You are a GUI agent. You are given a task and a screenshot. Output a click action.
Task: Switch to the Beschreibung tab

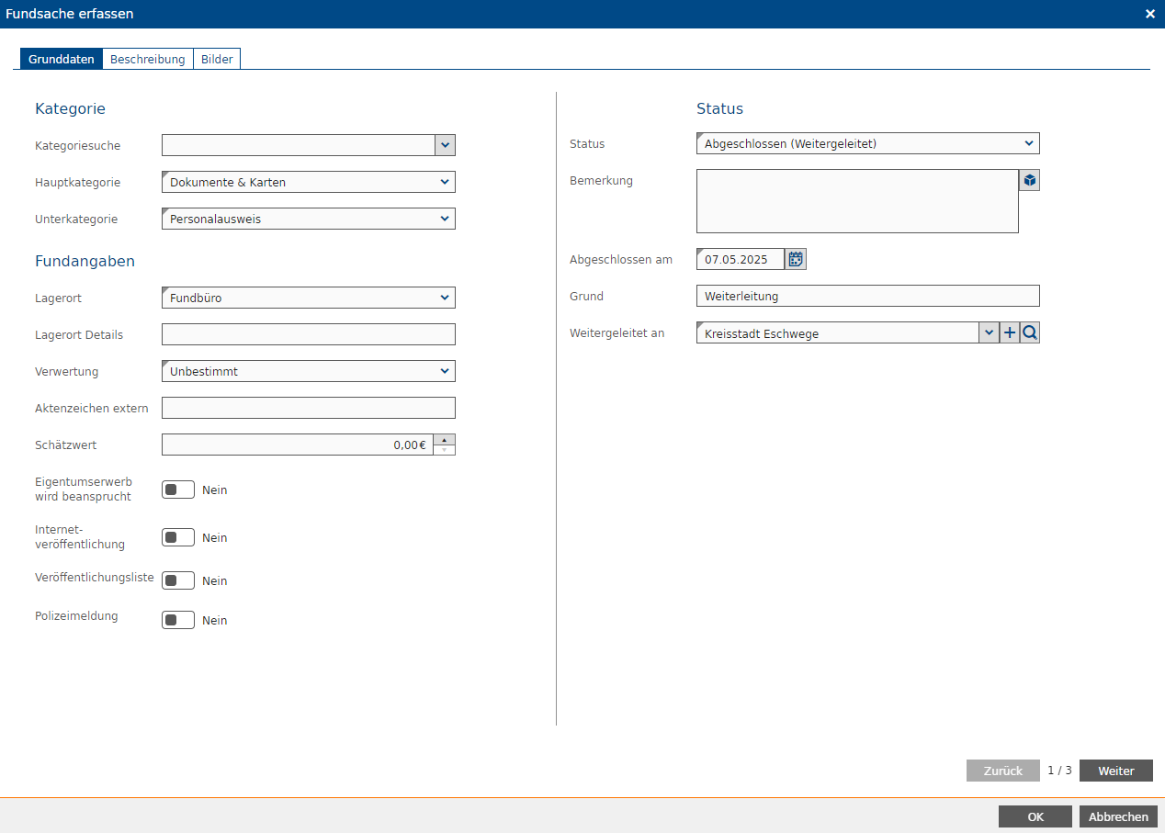pyautogui.click(x=148, y=59)
